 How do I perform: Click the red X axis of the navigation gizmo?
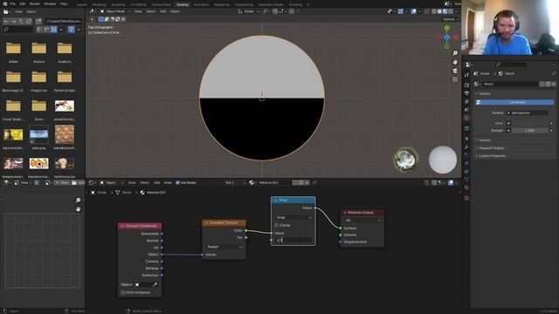456,37
